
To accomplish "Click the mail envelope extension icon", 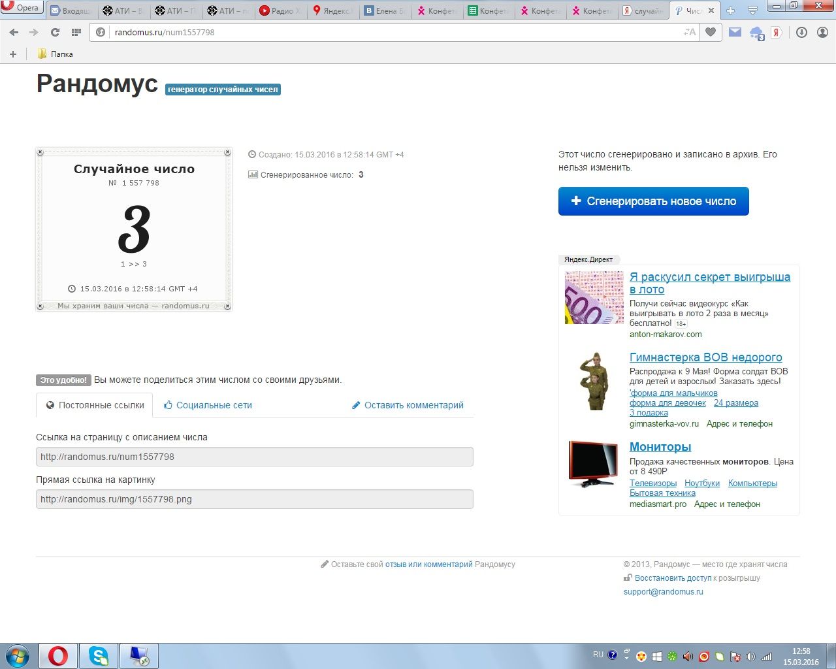I will pos(735,32).
